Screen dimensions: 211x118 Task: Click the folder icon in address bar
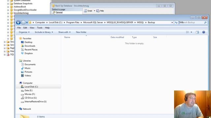click(30, 23)
